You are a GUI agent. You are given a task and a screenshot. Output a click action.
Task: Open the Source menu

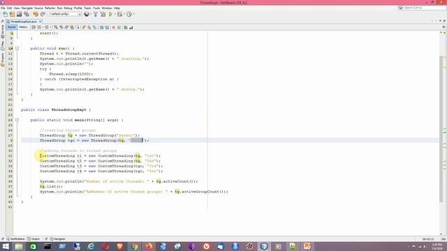pos(38,8)
